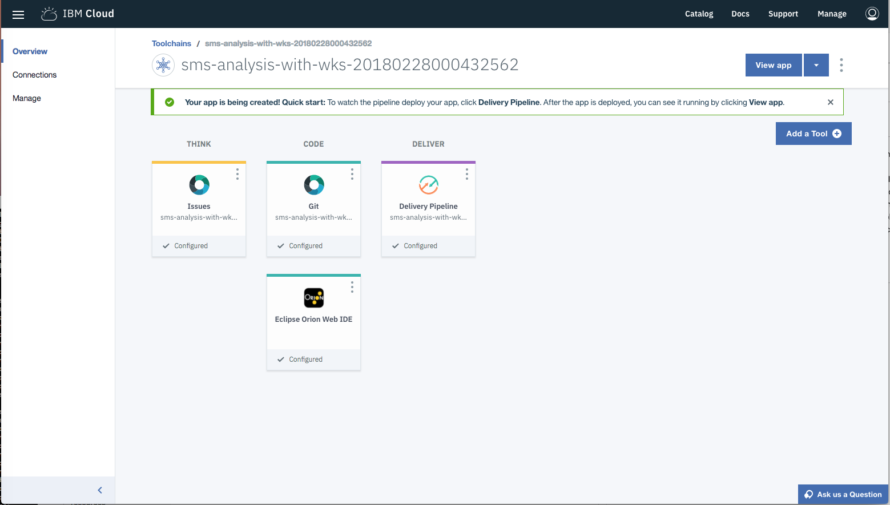Open the Delivery Pipeline card options menu
Viewport: 890px width, 505px height.
click(467, 174)
